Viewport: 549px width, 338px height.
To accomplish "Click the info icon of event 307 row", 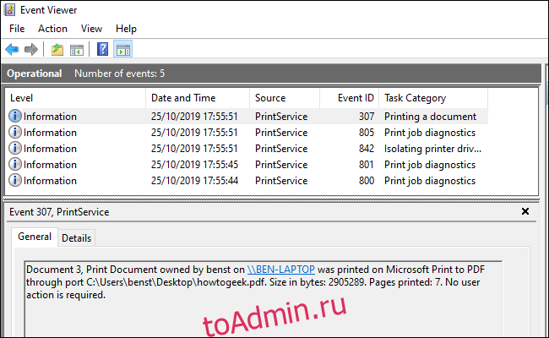I will coord(15,117).
